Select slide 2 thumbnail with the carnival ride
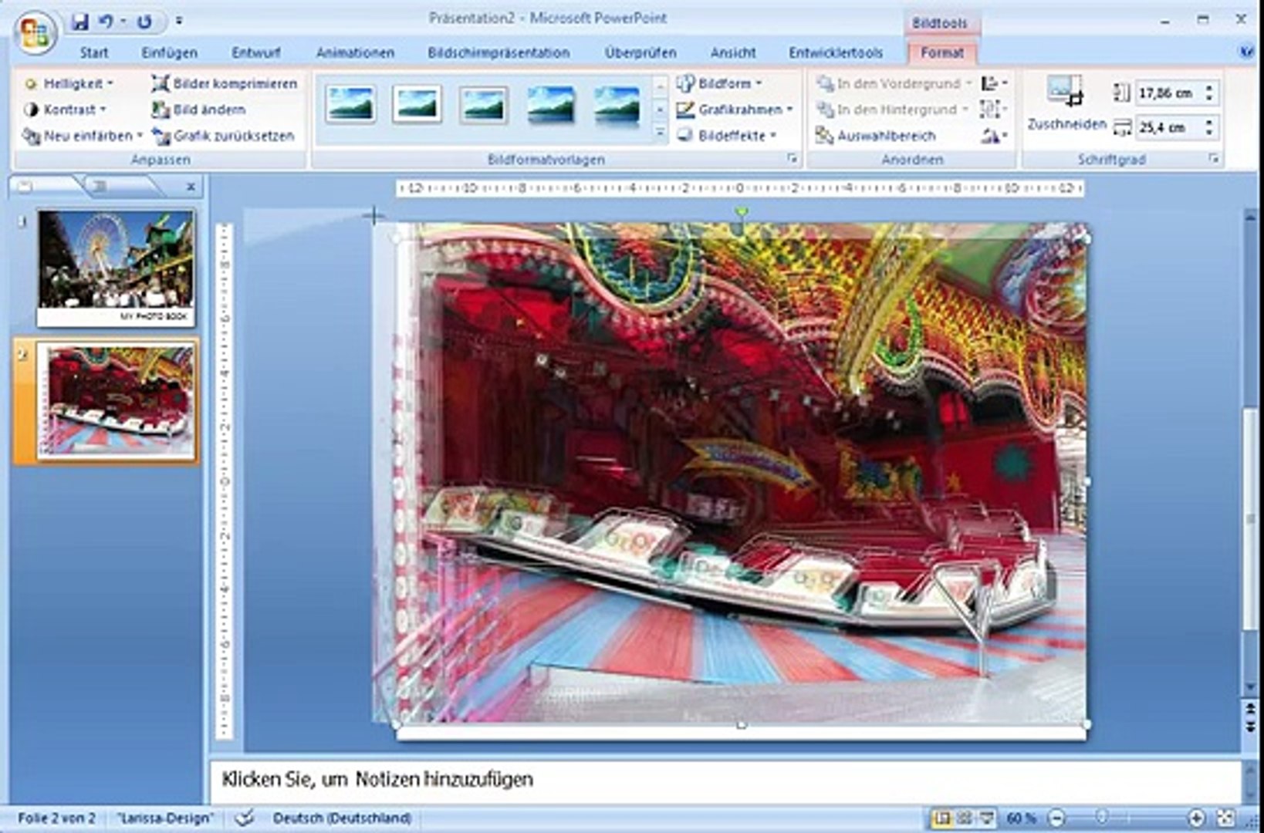Screen dimensions: 1264x833 [x=116, y=401]
